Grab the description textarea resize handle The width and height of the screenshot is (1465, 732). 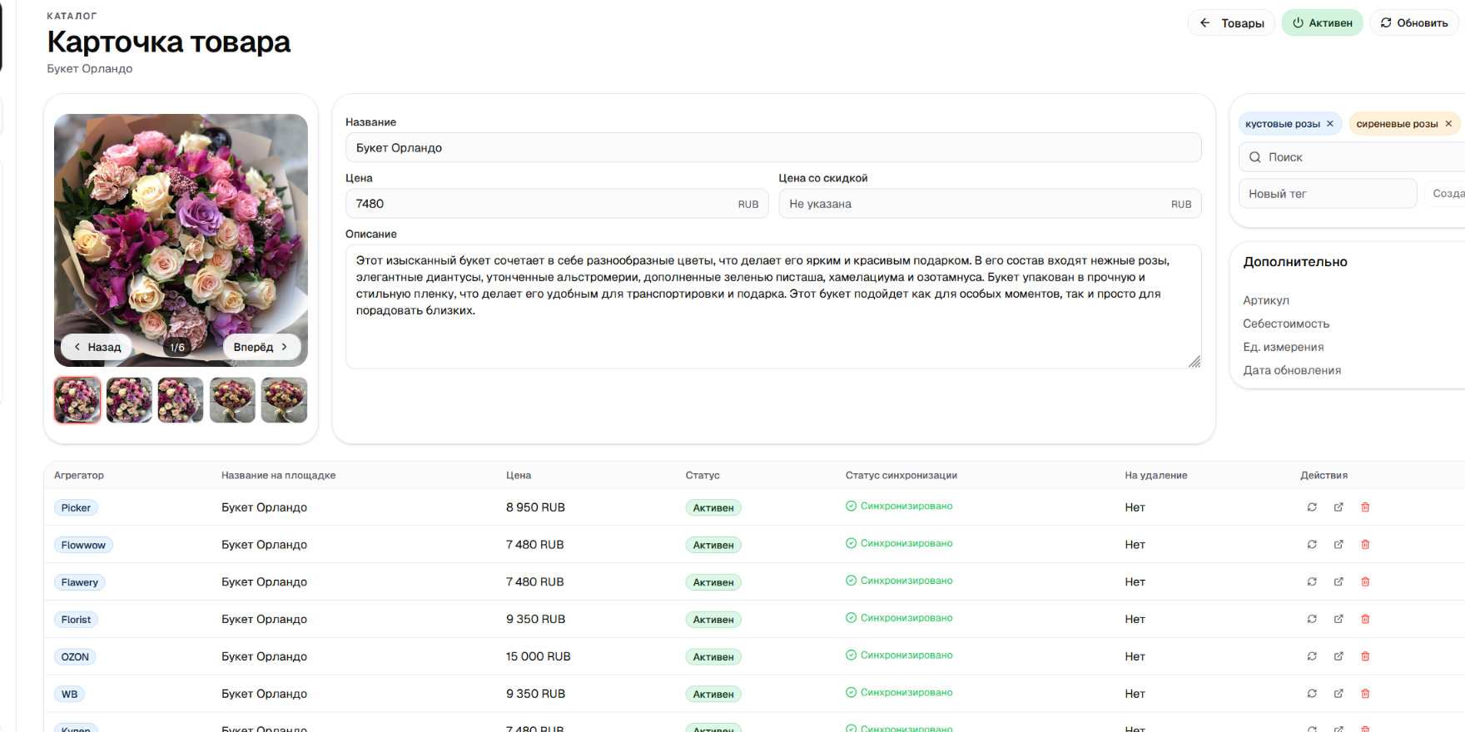click(1194, 362)
